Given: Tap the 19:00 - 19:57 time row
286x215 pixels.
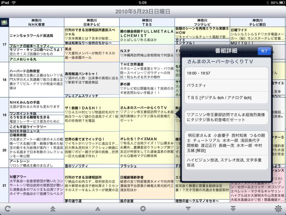Looking at the screenshot, I should pos(226,73).
